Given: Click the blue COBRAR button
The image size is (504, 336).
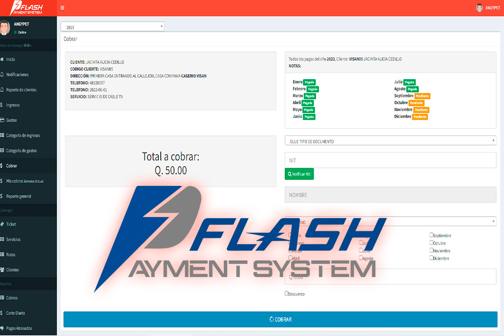Looking at the screenshot, I should [x=280, y=319].
